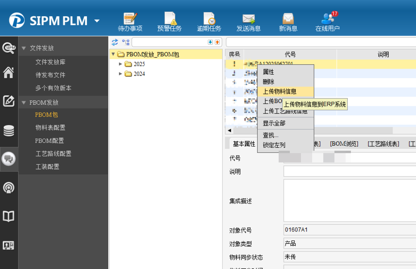416x269 pixels.
Task: Collapse the 文件发放 section
Action: tap(24, 48)
